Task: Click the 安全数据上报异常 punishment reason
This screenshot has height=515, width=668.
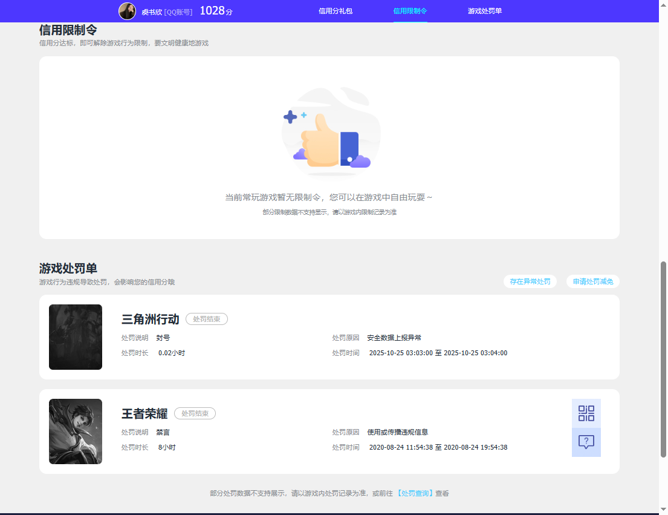Action: pyautogui.click(x=394, y=338)
